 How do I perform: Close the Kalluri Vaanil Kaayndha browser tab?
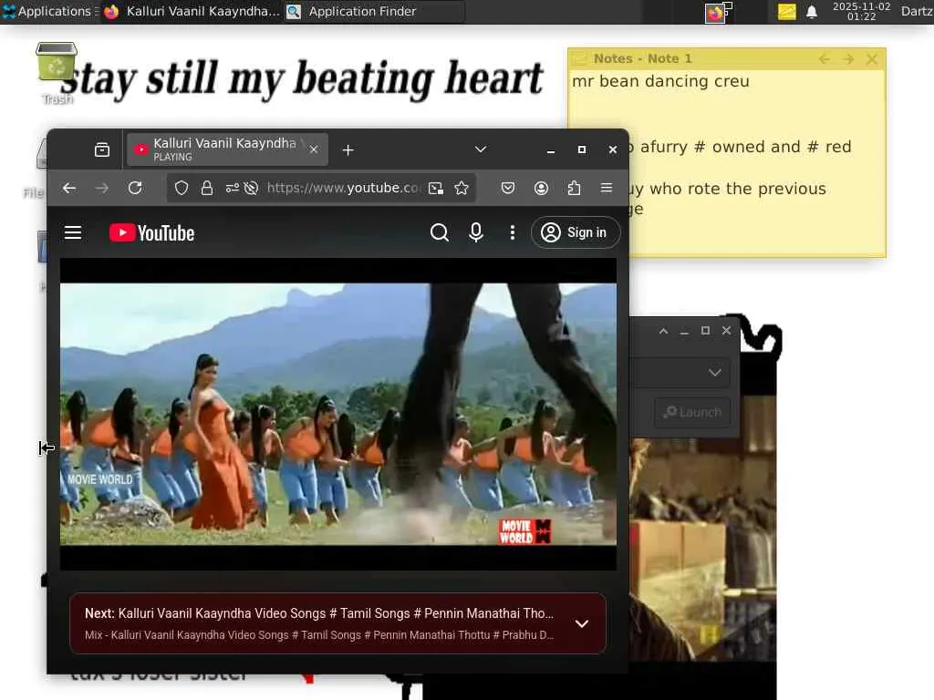tap(314, 149)
